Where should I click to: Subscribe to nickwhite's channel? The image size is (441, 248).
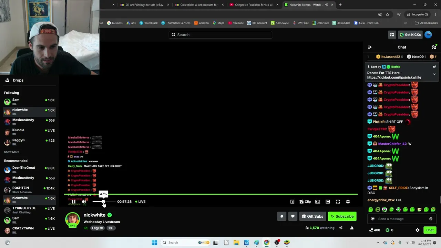coord(342,216)
